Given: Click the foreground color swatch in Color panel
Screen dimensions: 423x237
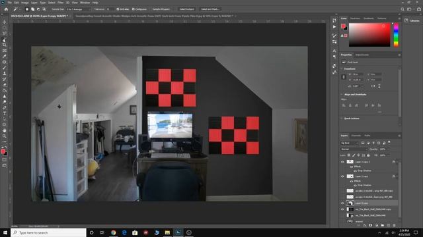Looking at the screenshot, I should pos(343,26).
